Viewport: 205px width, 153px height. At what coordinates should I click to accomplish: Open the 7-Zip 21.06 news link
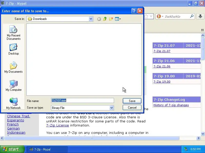tap(162, 66)
